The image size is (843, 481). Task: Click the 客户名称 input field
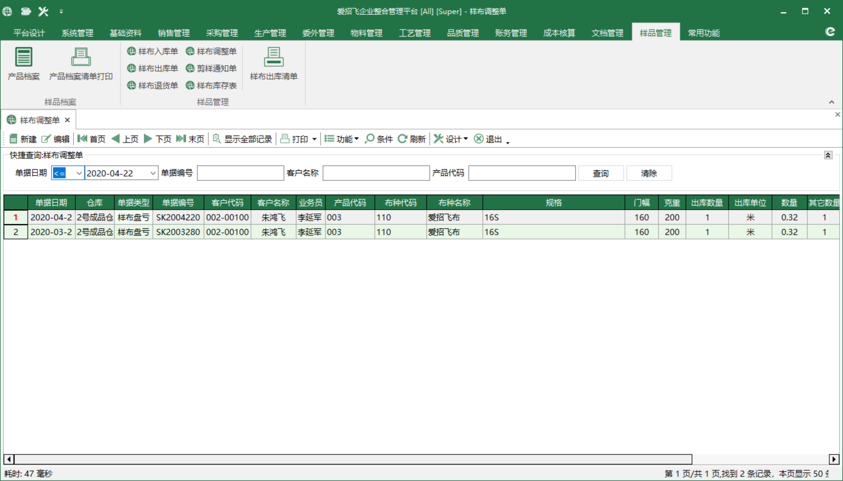point(376,173)
